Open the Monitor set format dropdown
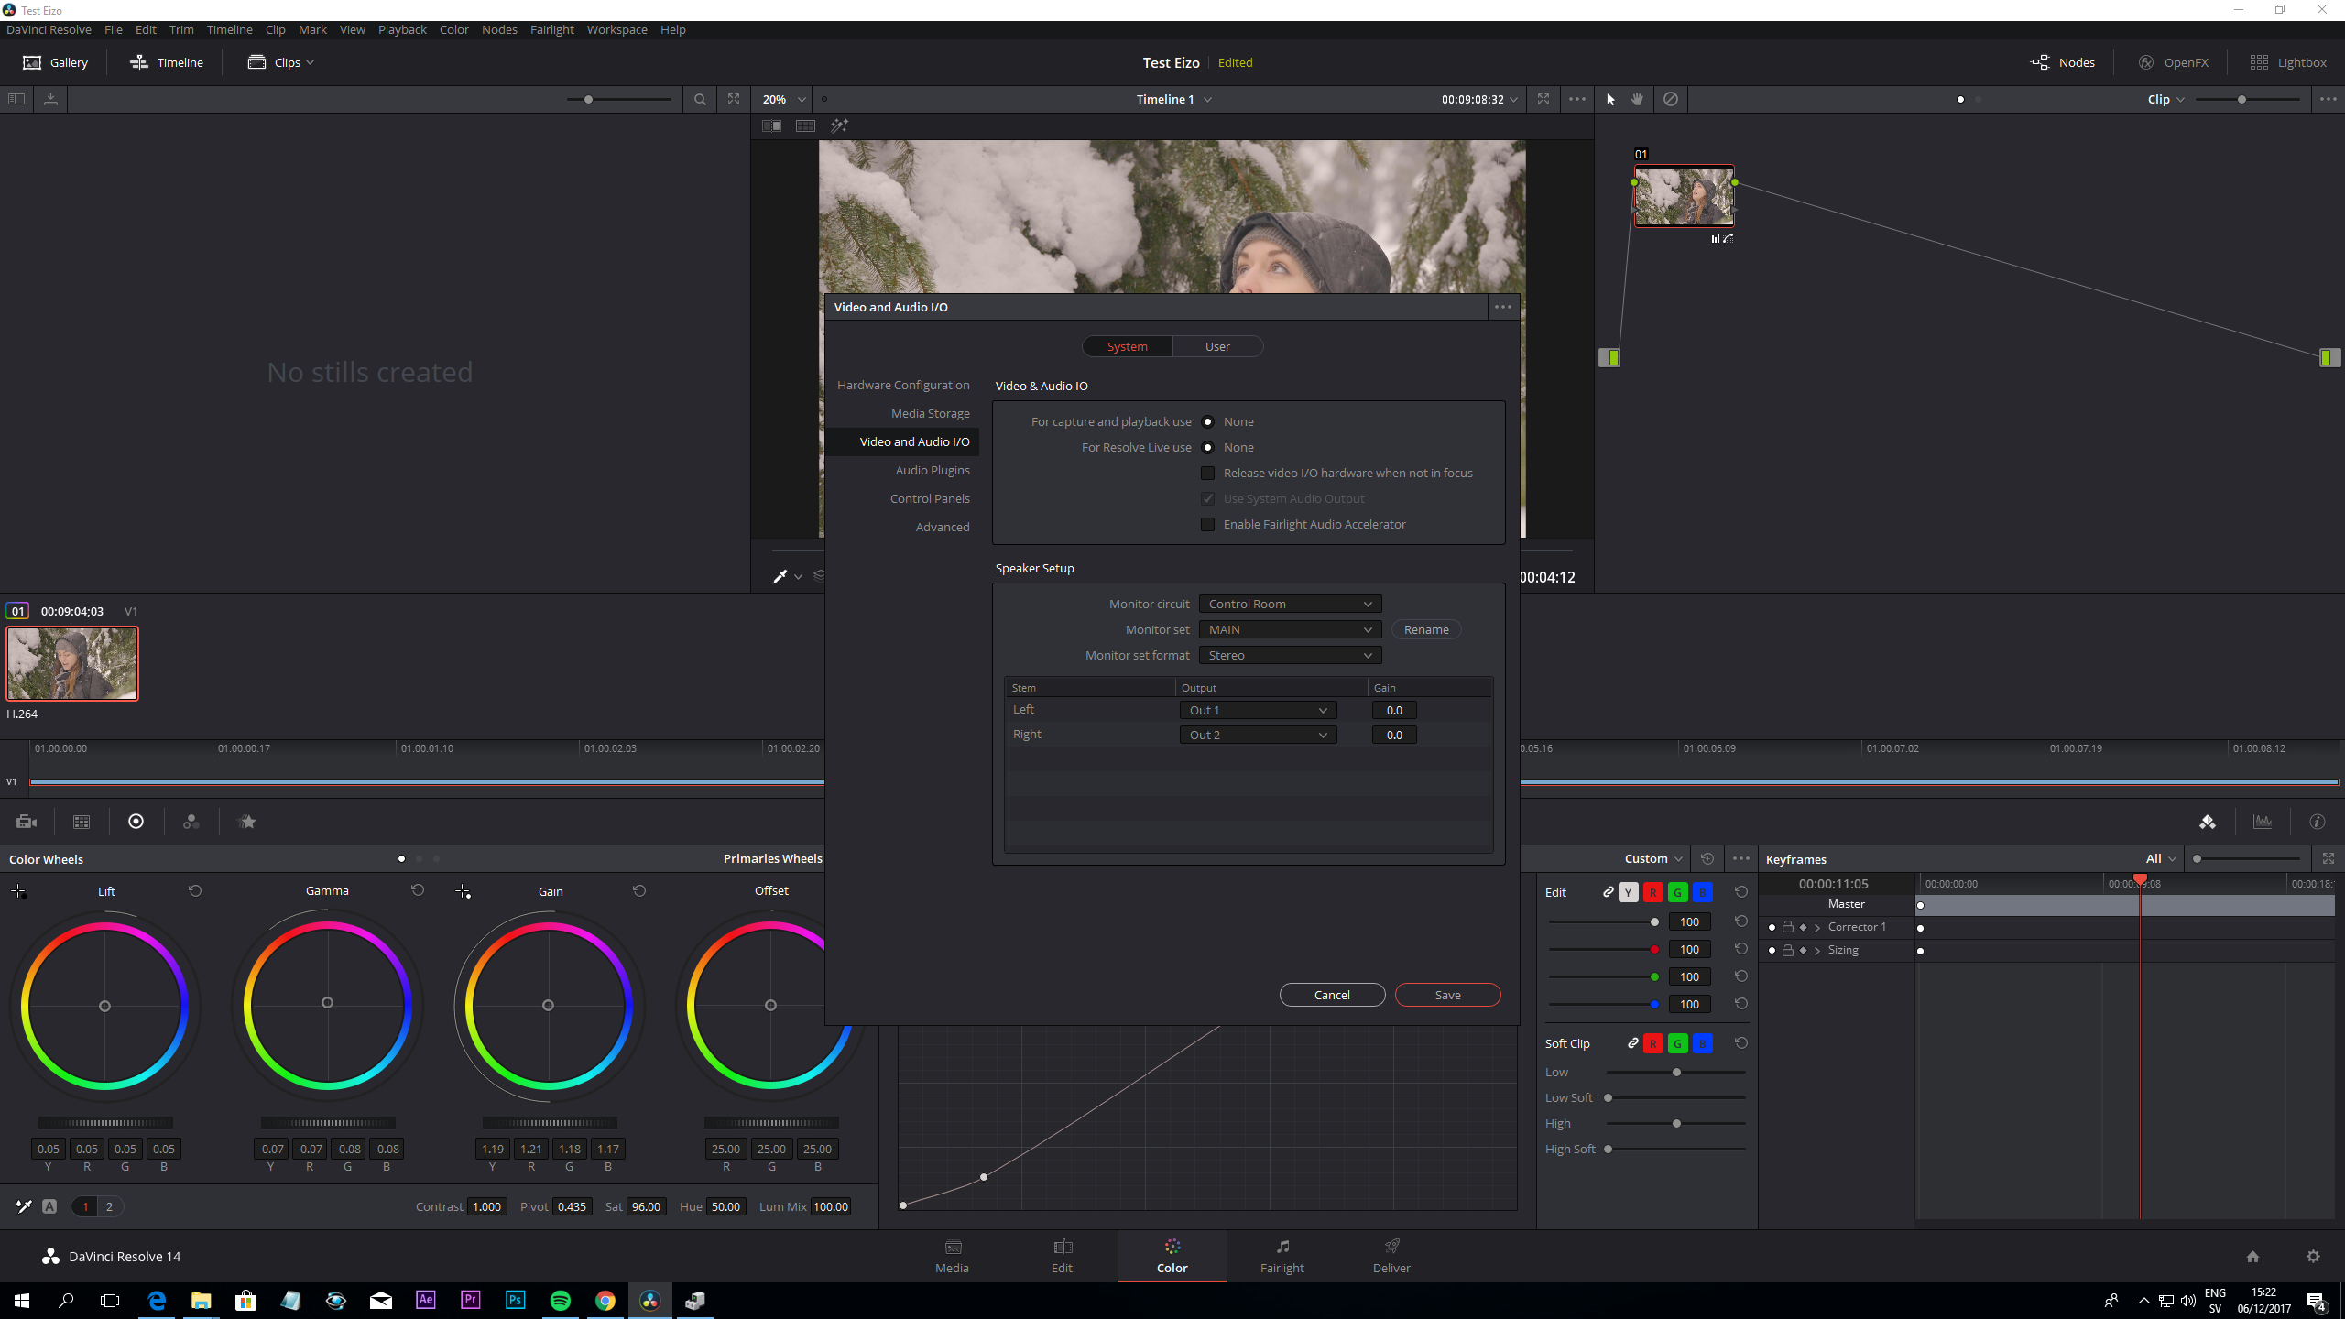Image resolution: width=2345 pixels, height=1319 pixels. pyautogui.click(x=1290, y=655)
